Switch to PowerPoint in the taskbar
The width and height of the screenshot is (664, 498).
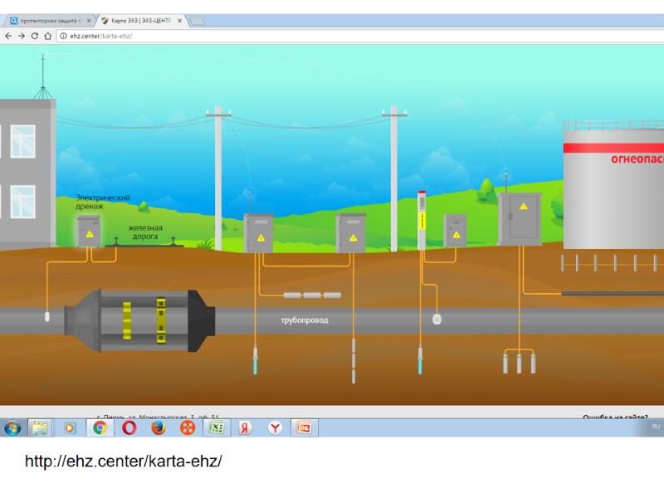point(305,428)
